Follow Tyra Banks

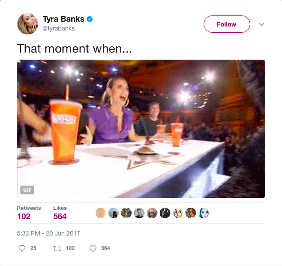point(226,24)
